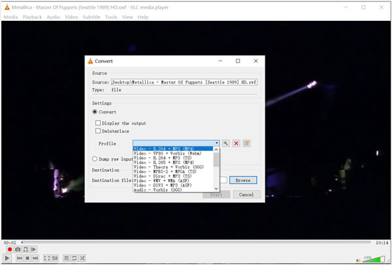This screenshot has width=392, height=265.
Task: Open the Playback menu
Action: [x=32, y=17]
